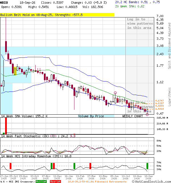
Task: Click the yellow highlighted Belt Hold candle
Action: pyautogui.click(x=15, y=71)
